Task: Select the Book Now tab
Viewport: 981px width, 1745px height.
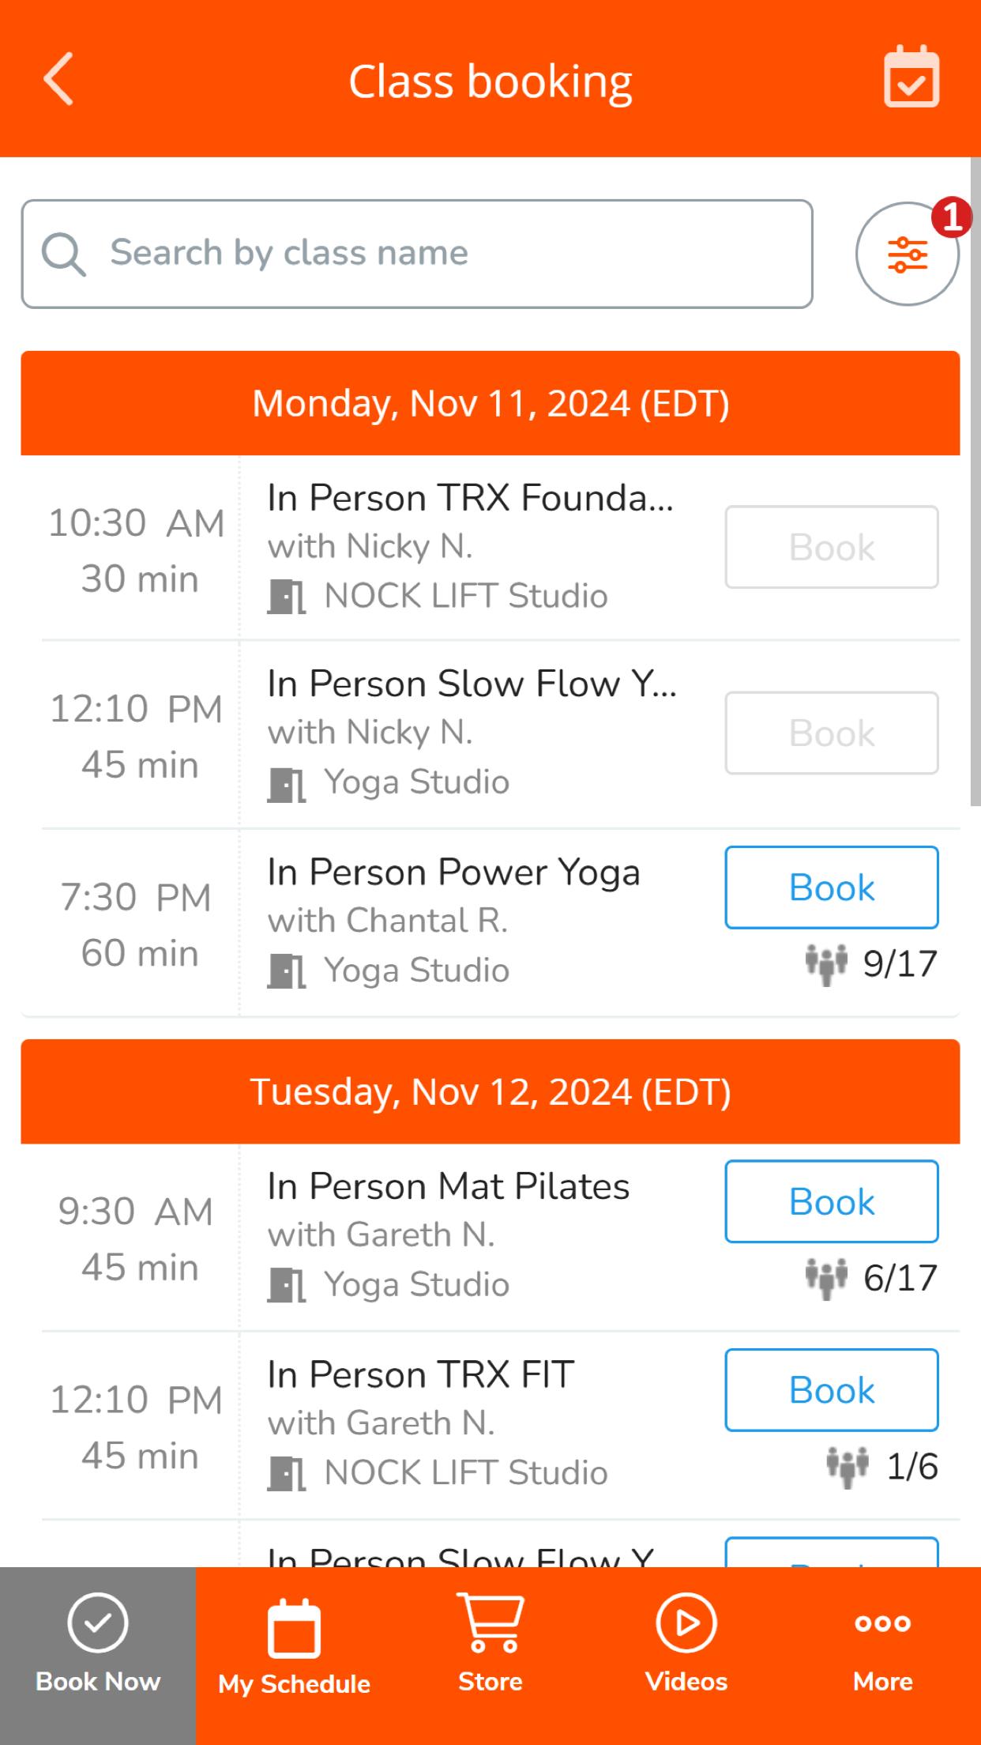Action: (98, 1656)
